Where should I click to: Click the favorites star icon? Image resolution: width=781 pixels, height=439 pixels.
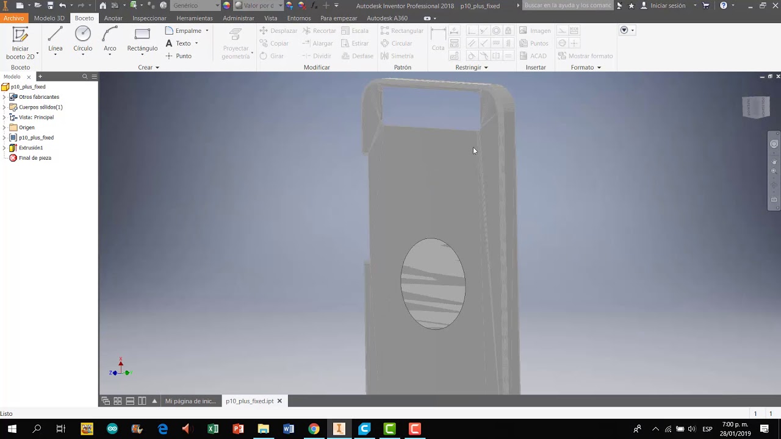point(631,5)
